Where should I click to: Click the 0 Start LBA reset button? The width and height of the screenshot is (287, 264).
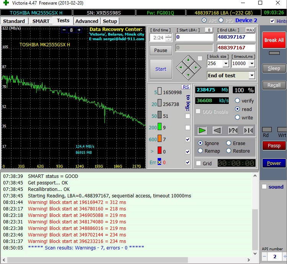point(209,30)
